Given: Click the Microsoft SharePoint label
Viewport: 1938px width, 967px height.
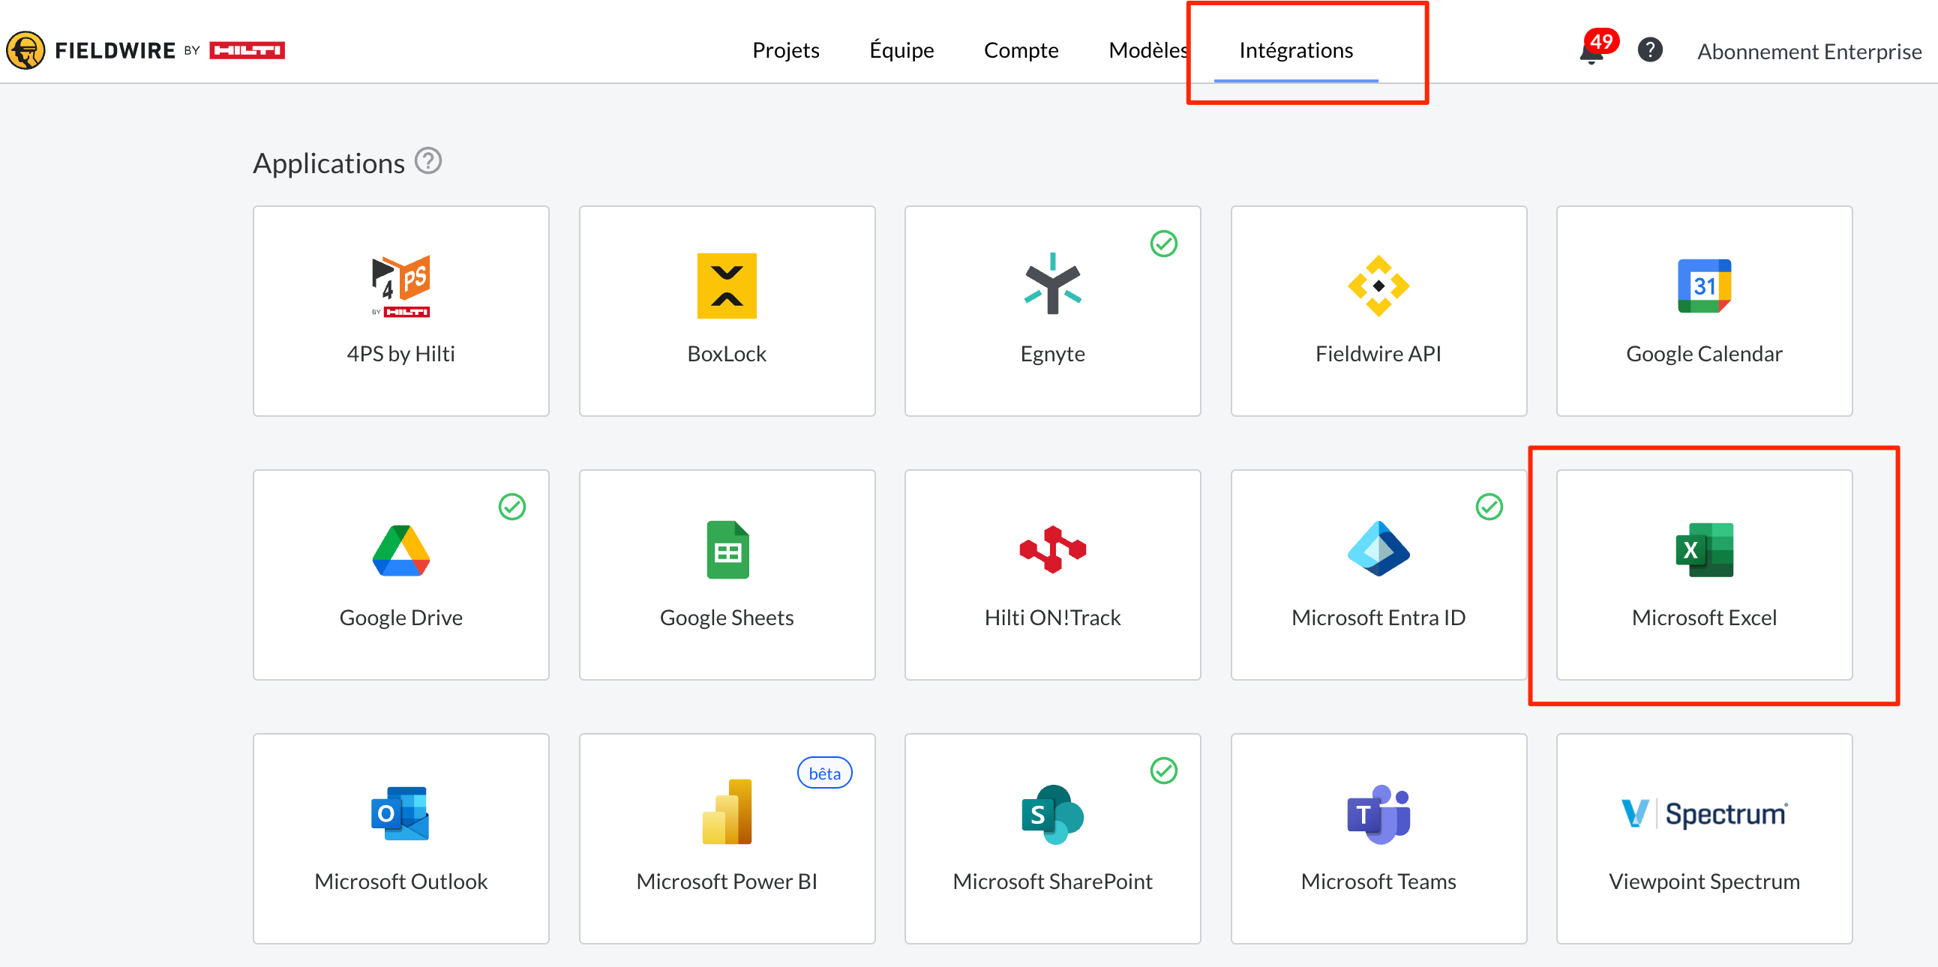Looking at the screenshot, I should (1052, 882).
